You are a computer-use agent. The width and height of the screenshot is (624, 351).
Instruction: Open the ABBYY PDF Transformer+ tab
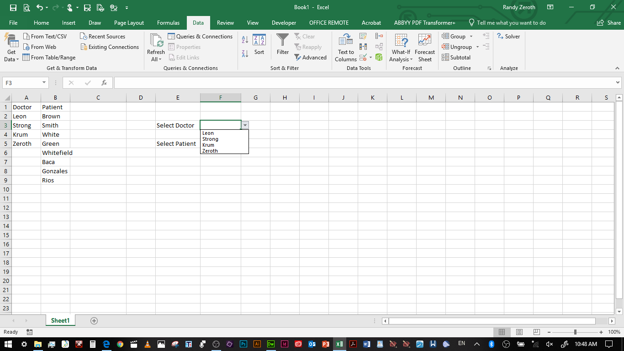tap(425, 23)
